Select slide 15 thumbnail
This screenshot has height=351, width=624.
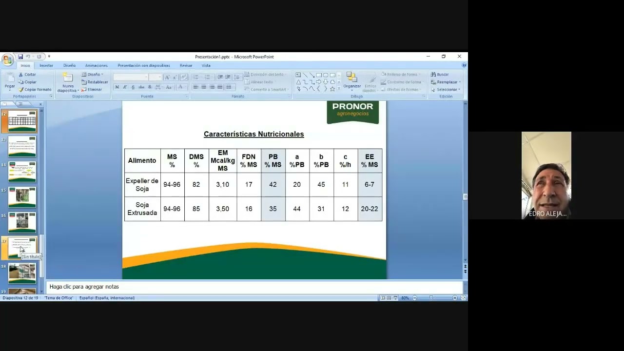point(22,197)
